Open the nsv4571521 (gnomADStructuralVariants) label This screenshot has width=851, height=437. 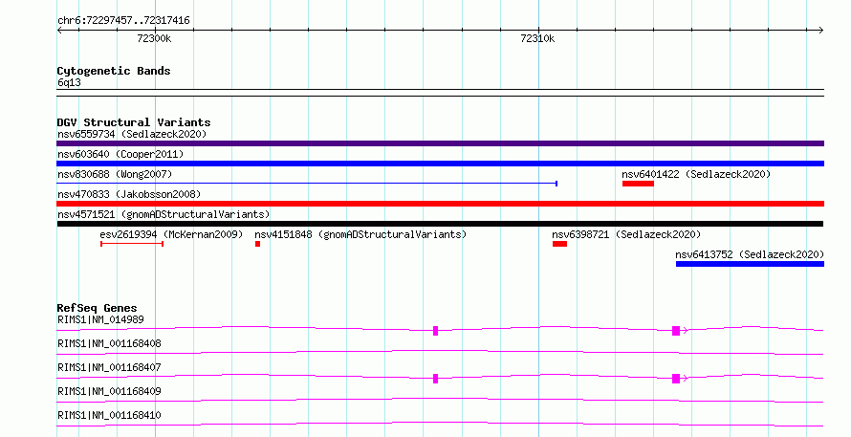pyautogui.click(x=164, y=214)
